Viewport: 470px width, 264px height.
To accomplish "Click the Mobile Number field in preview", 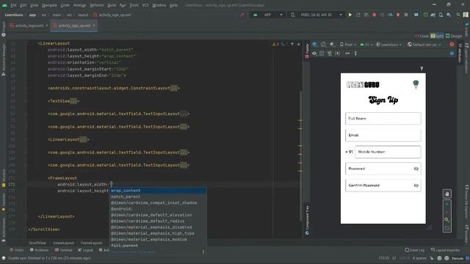I will pyautogui.click(x=388, y=152).
